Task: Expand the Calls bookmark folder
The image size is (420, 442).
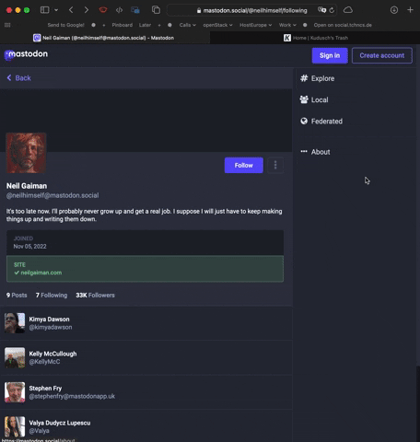Action: click(188, 25)
